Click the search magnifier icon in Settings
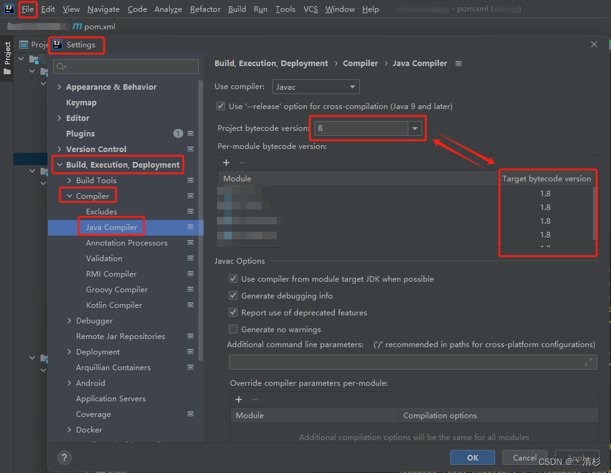This screenshot has width=611, height=473. tap(61, 67)
